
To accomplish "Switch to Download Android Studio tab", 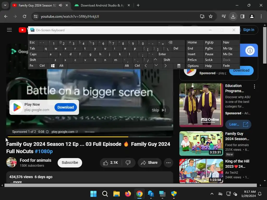I will point(102,5).
